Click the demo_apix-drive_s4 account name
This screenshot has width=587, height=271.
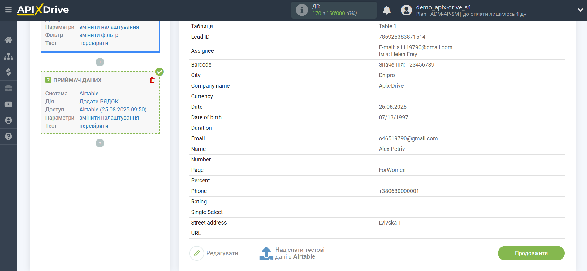pos(443,7)
